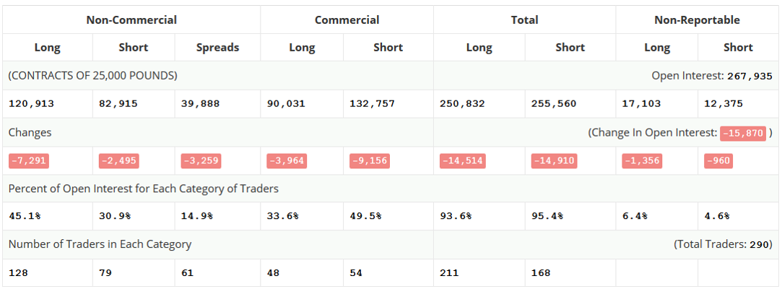
Task: Click the Total Traders 290 text
Action: (x=723, y=244)
